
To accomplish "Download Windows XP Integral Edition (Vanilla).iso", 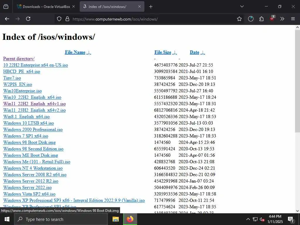I will 74,200.
